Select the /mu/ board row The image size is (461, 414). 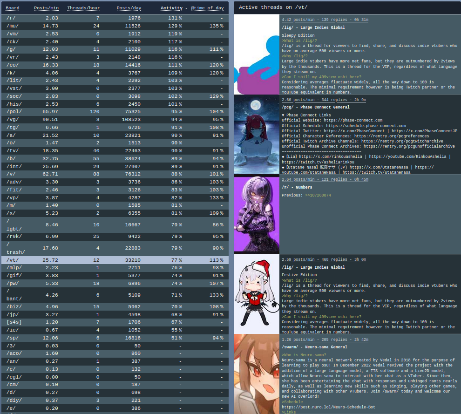pyautogui.click(x=115, y=26)
